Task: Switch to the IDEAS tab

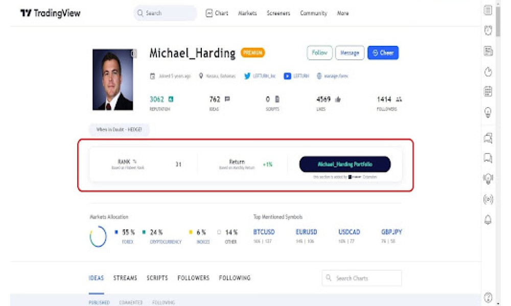Action: (x=96, y=278)
